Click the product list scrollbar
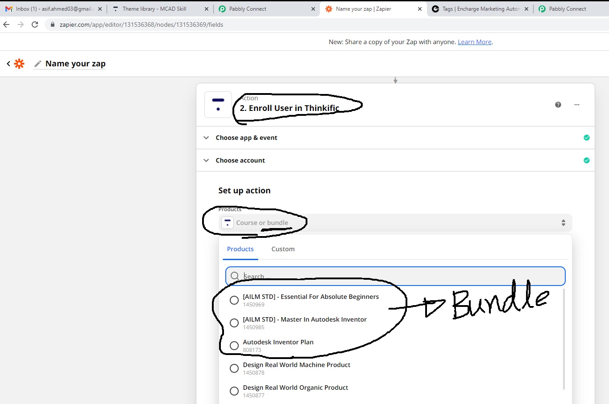The height and width of the screenshot is (404, 609). [x=563, y=339]
